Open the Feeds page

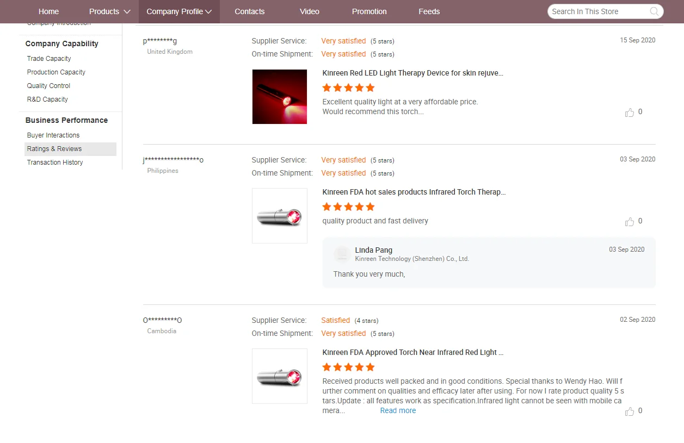click(x=429, y=11)
